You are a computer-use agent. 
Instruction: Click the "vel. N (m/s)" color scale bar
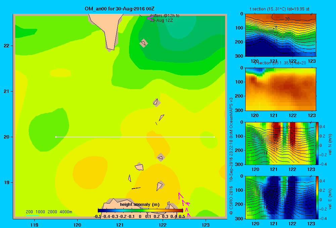point(317,143)
